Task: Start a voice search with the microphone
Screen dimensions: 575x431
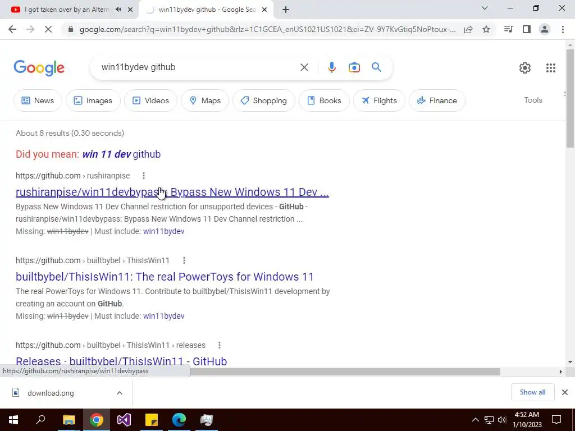Action: 331,67
